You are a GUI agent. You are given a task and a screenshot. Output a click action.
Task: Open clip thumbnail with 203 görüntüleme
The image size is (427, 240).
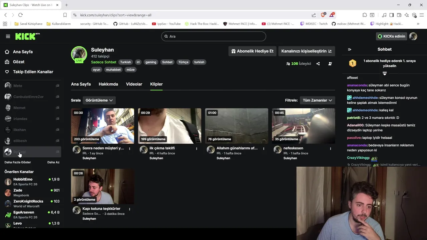pos(102,126)
